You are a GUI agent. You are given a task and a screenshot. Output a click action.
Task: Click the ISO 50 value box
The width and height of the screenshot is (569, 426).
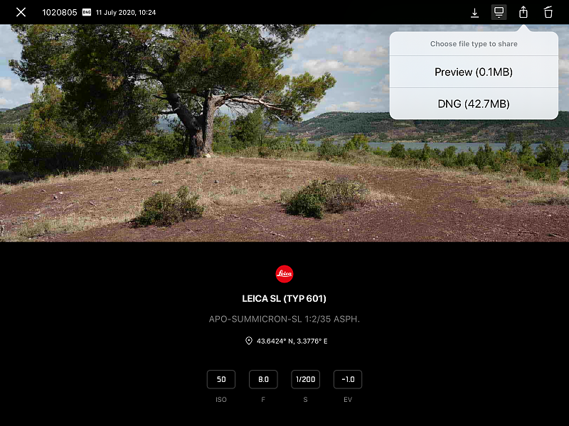coord(221,380)
